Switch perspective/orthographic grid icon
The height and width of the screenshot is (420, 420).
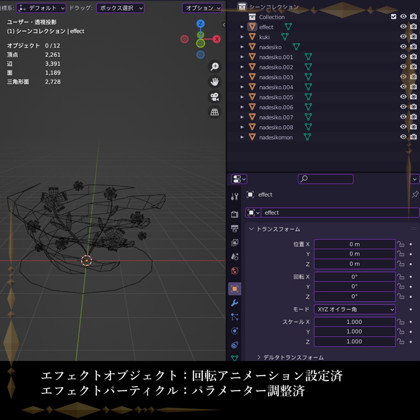click(215, 112)
